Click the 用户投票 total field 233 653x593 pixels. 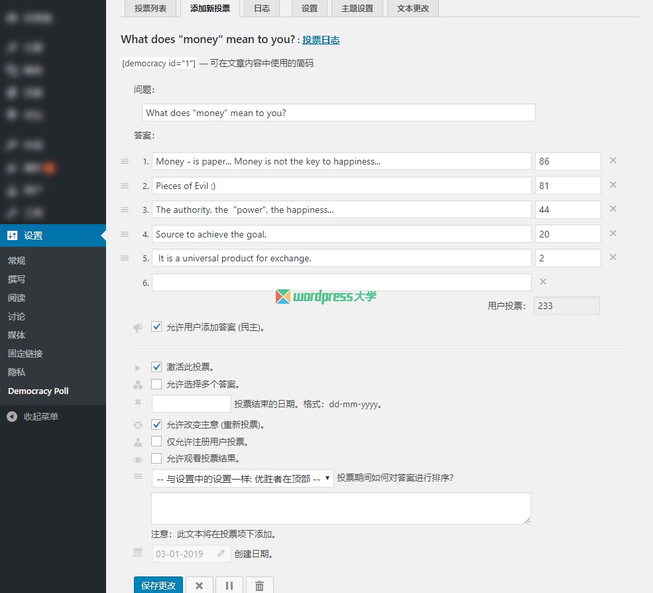click(x=566, y=306)
